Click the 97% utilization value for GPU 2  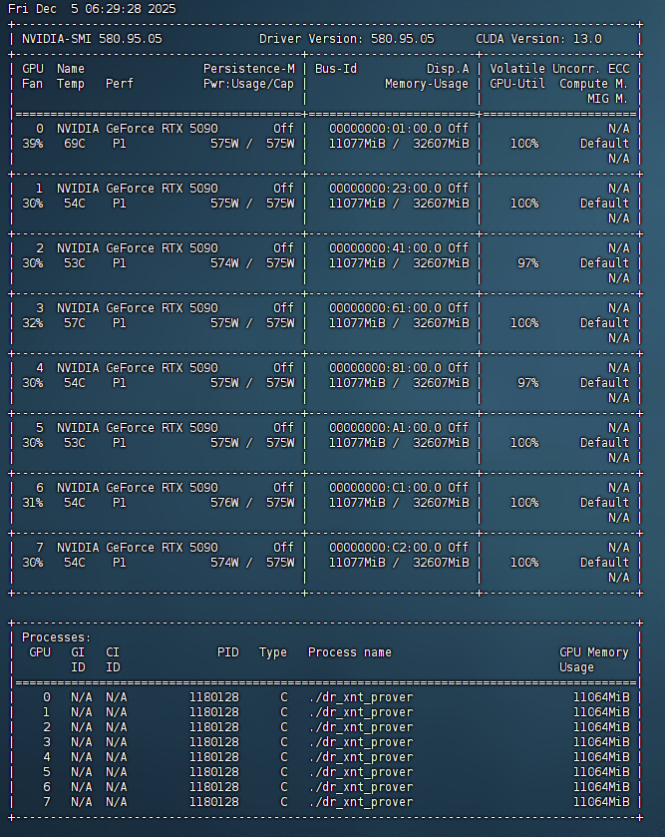(527, 263)
